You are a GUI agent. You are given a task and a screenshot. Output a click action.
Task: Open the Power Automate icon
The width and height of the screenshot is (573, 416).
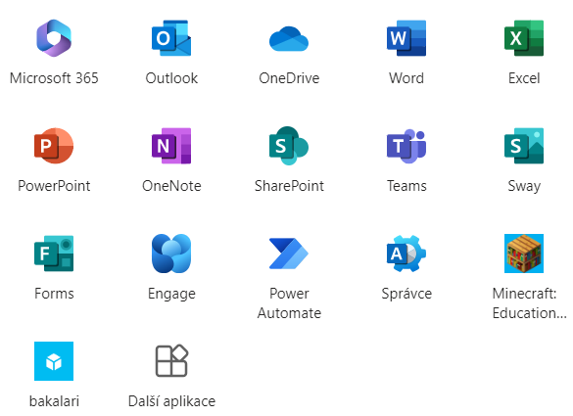click(x=289, y=254)
